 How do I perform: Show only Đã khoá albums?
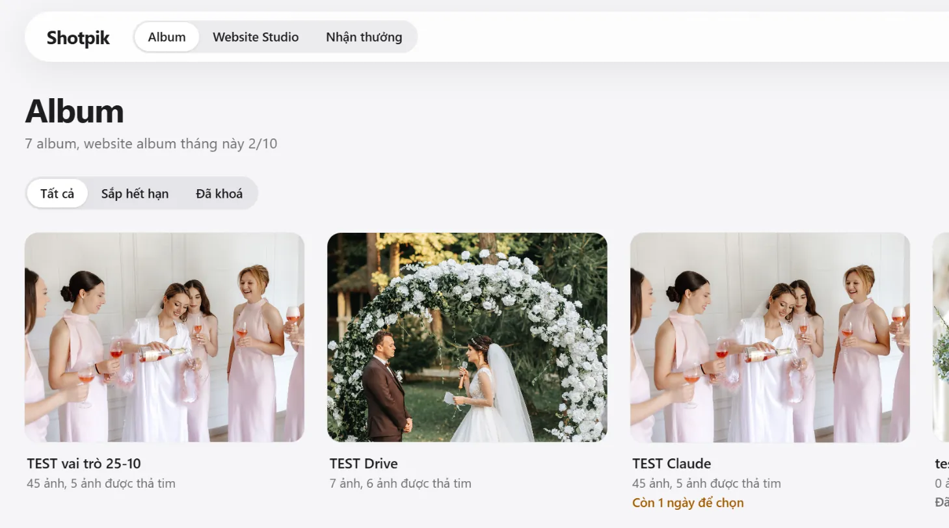(219, 193)
